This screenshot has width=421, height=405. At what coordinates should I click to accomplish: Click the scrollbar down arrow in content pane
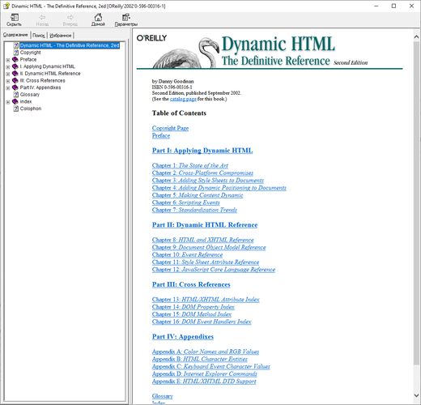coord(416,395)
